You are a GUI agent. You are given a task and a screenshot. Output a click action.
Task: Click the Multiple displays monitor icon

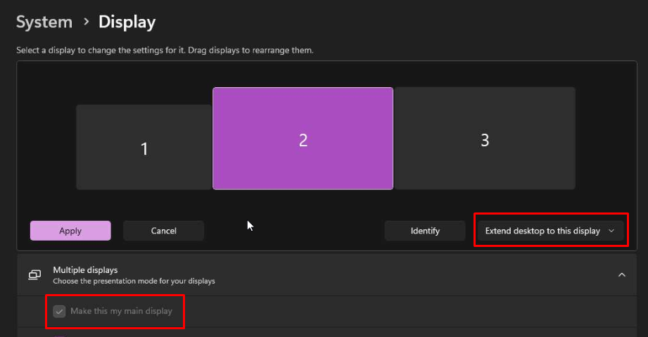[x=34, y=274]
